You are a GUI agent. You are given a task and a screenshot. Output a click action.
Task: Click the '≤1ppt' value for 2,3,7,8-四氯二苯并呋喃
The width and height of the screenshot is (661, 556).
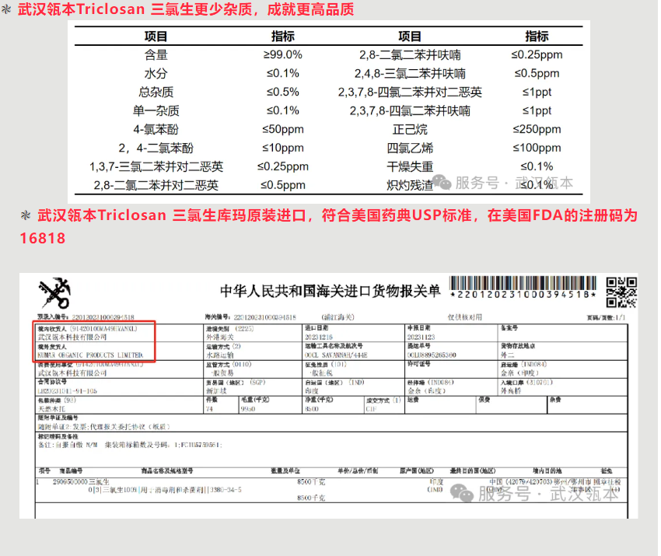point(537,110)
